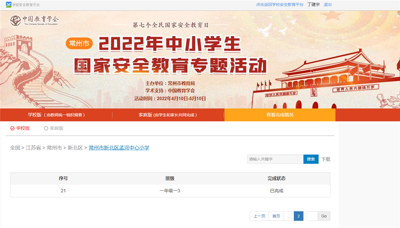Click the 学校安全教育平台 title text
This screenshot has width=400, height=228.
point(26,5)
